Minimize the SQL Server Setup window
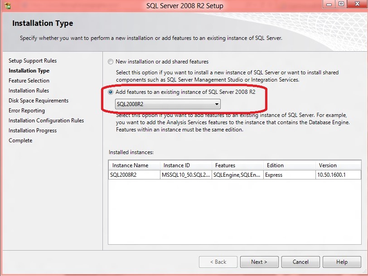 click(329, 4)
